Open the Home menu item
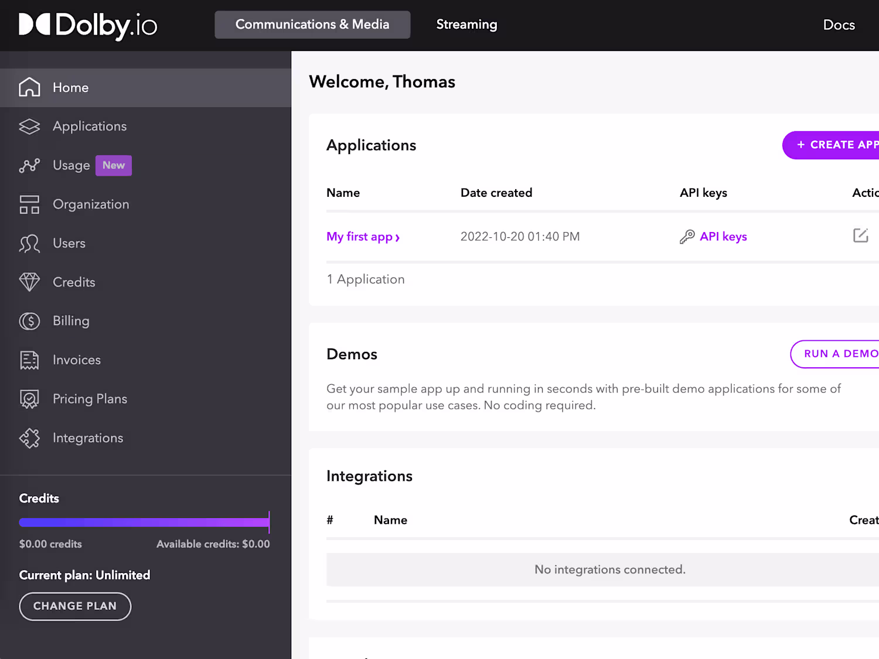The image size is (879, 659). click(145, 88)
